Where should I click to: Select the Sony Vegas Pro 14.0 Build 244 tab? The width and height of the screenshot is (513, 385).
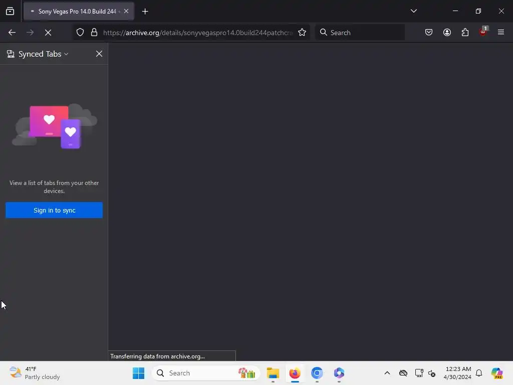click(79, 11)
